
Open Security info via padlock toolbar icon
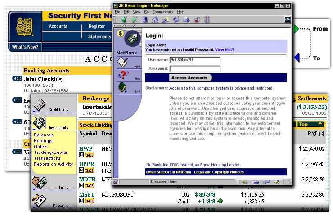point(197,19)
